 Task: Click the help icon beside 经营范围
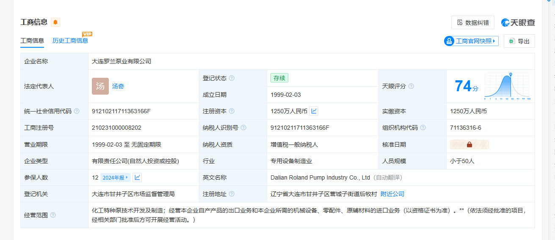(x=53, y=215)
